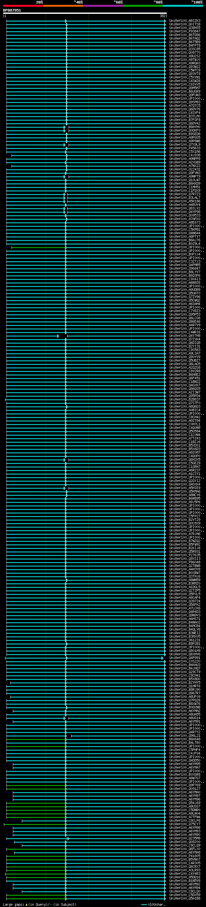Click the =100char. scale legend
This screenshot has width=206, height=907.
coord(153,904)
